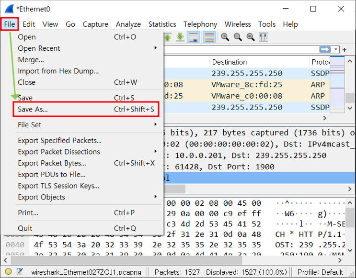Open the Statistics menu

(162, 24)
